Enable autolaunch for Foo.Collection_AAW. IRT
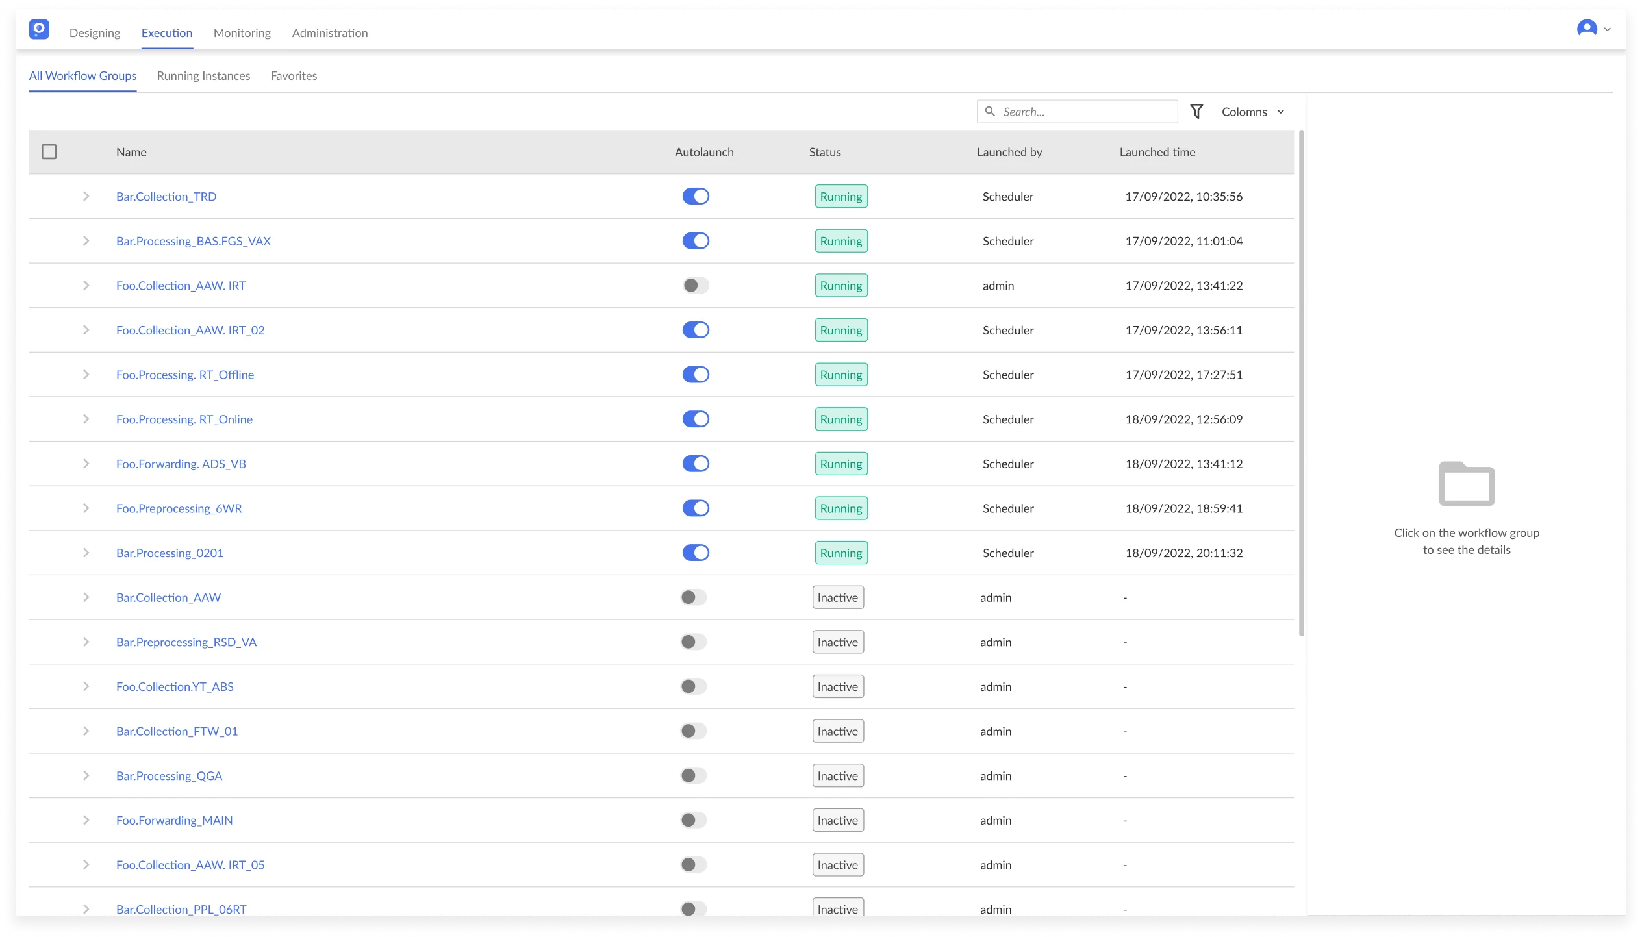This screenshot has height=937, width=1642. [x=696, y=286]
